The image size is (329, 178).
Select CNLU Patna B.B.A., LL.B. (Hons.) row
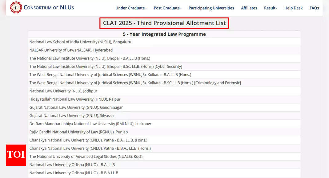[90, 149]
